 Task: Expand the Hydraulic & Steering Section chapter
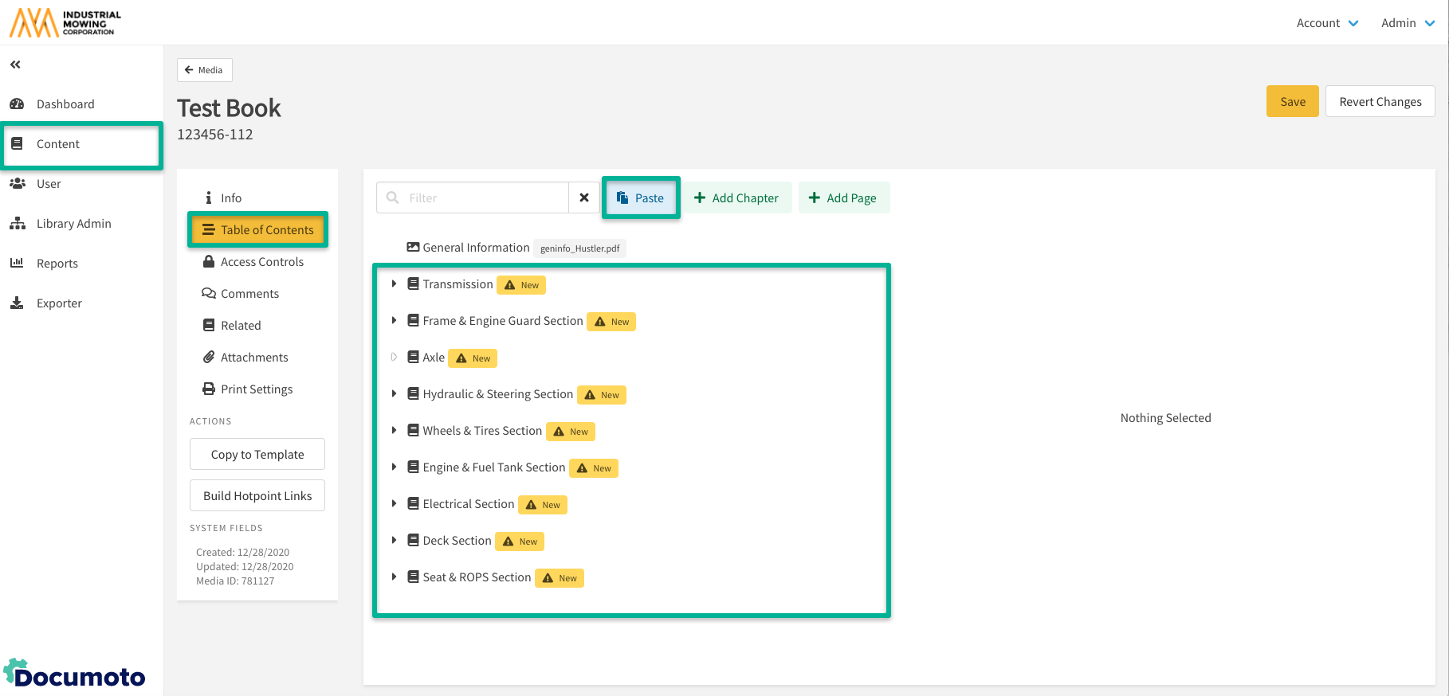pos(394,394)
